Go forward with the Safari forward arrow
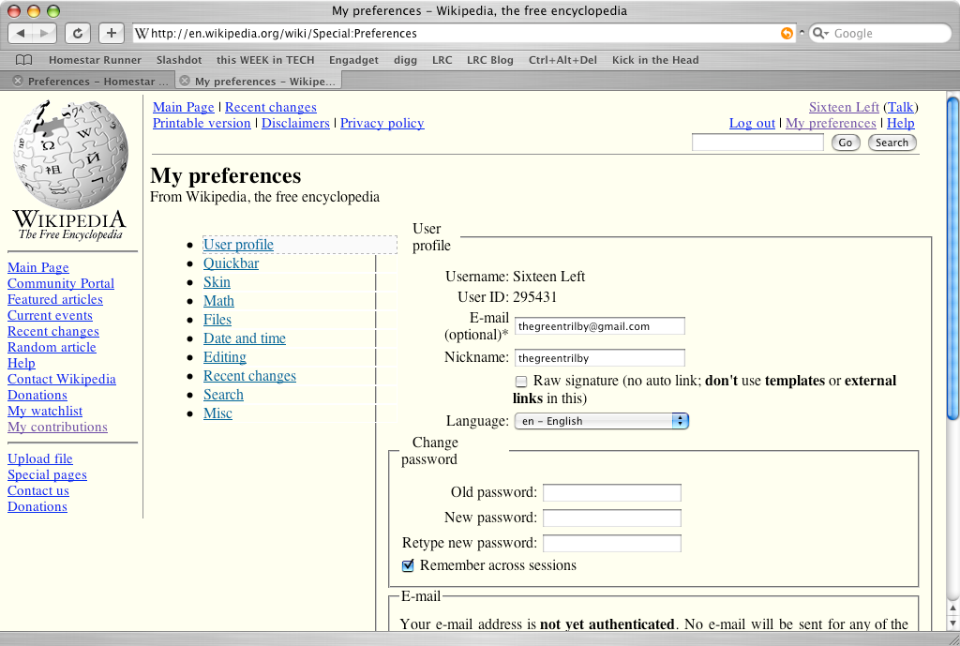 coord(44,33)
